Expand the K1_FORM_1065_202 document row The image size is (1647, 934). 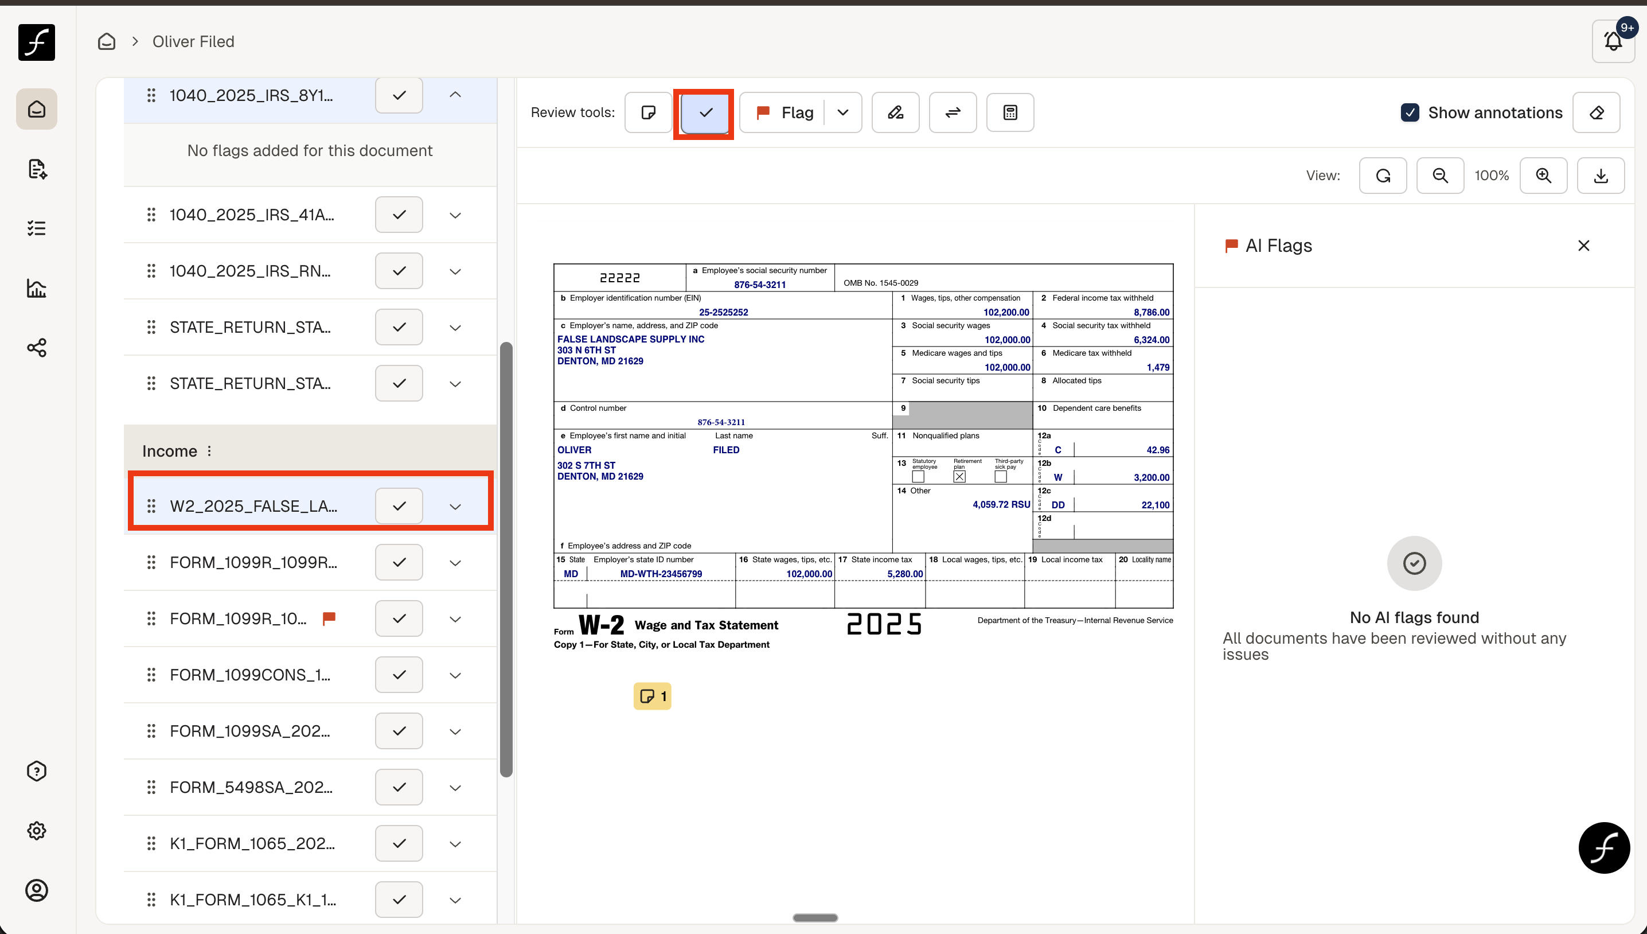455,844
